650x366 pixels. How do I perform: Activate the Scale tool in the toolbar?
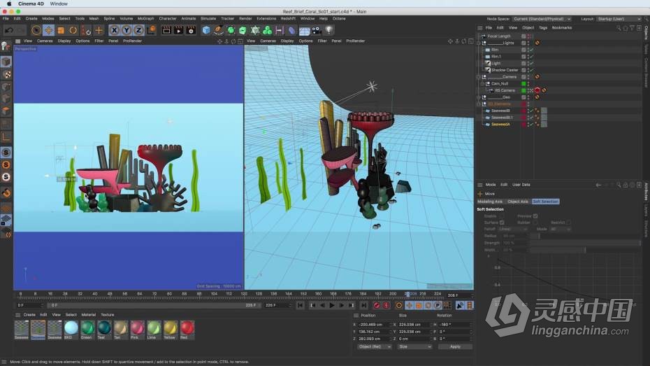(x=61, y=30)
